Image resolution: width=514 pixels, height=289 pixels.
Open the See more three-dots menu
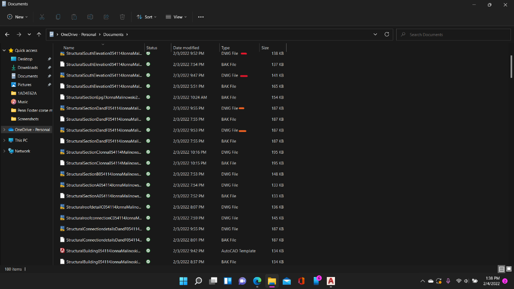pyautogui.click(x=201, y=17)
